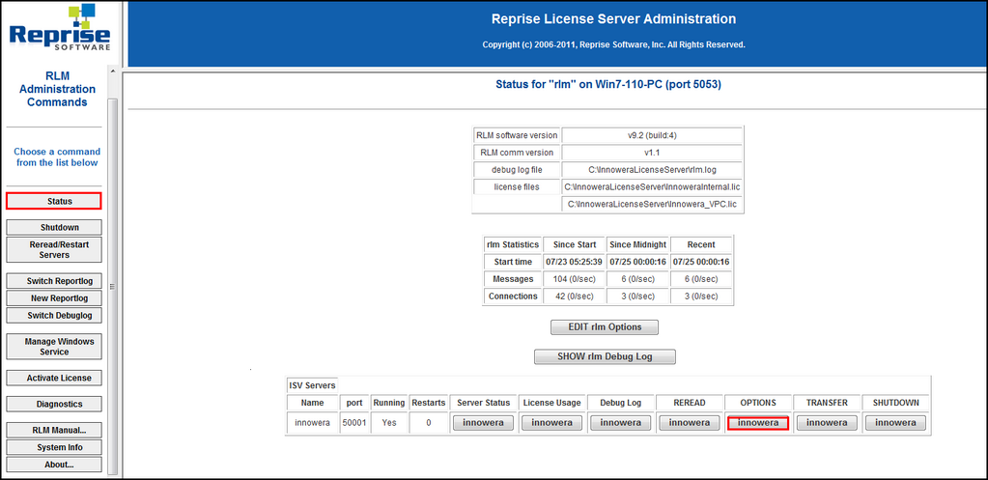
Task: Click the 'Status for rlm on Win7-110-PC' heading
Action: click(x=608, y=84)
